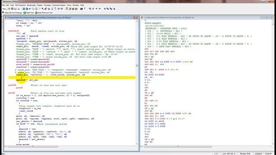The image size is (276, 155).
Task: Click the Toggle Bookmark icon
Action: [x=105, y=9]
